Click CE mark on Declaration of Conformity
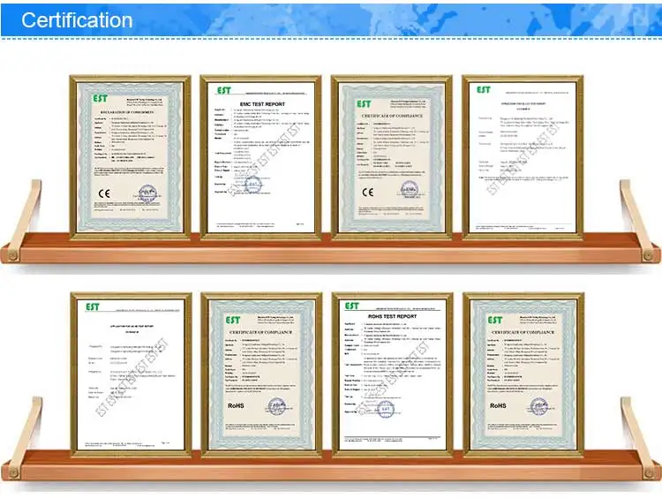Image resolution: width=662 pixels, height=499 pixels. (104, 193)
